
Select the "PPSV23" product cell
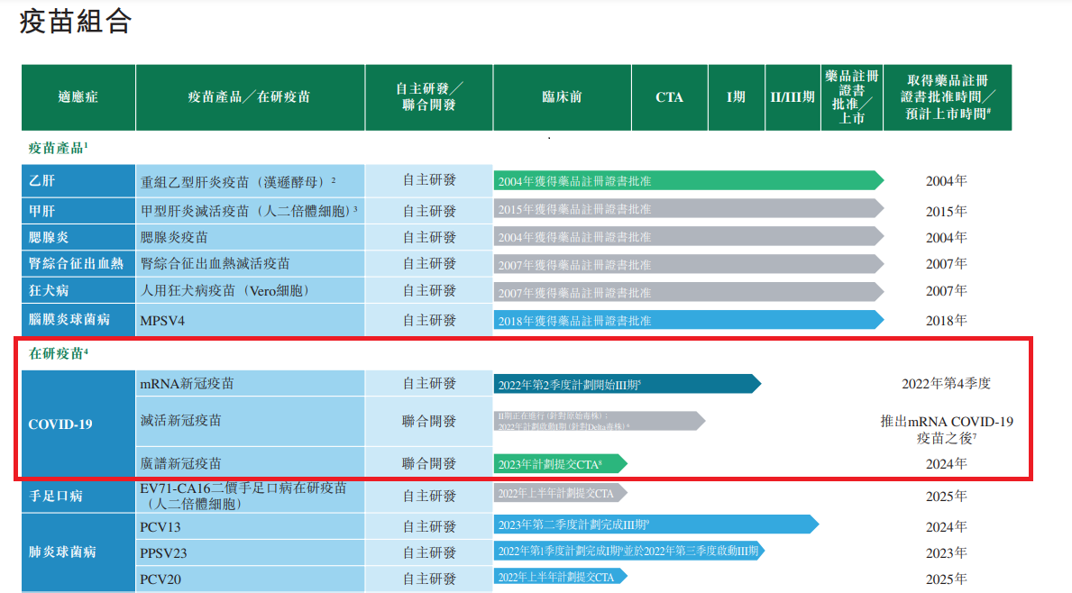251,552
